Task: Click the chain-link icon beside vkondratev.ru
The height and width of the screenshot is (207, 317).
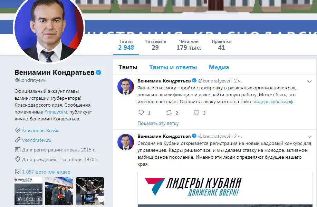Action: pos(18,140)
